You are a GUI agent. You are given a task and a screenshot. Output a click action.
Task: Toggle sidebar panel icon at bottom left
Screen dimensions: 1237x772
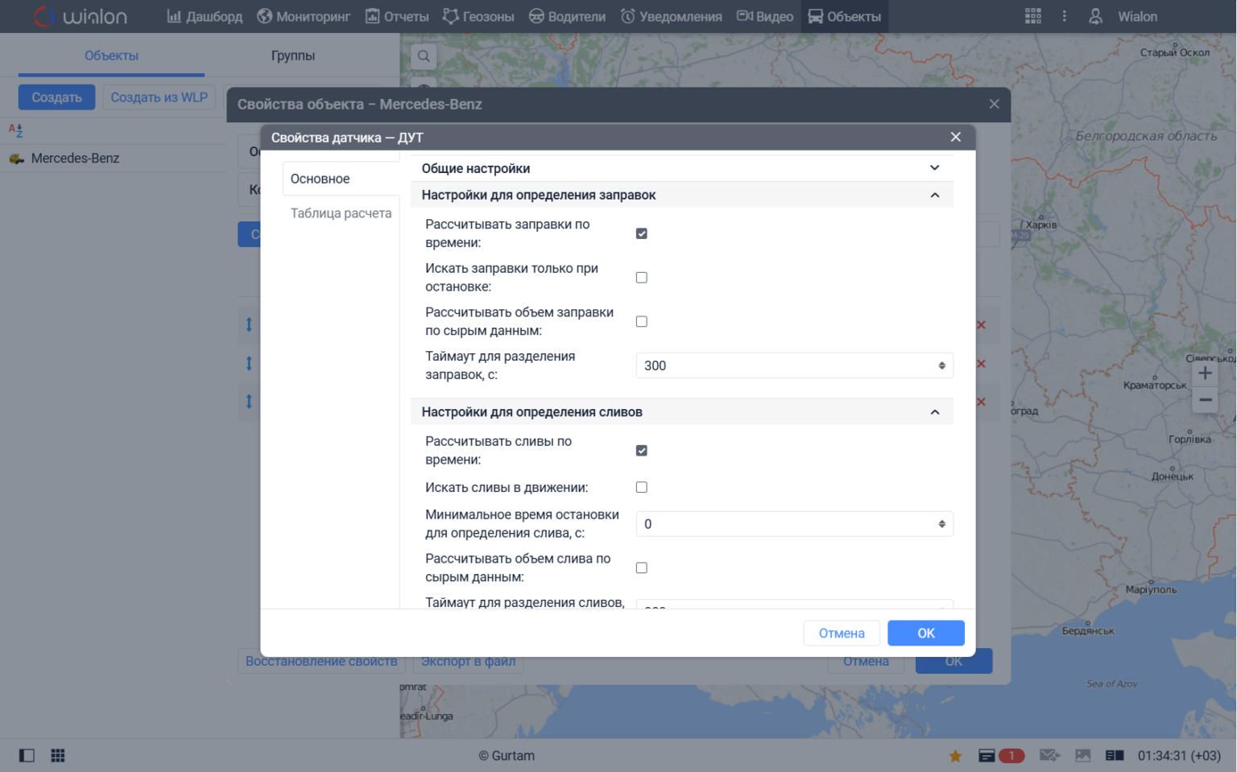[x=27, y=756]
